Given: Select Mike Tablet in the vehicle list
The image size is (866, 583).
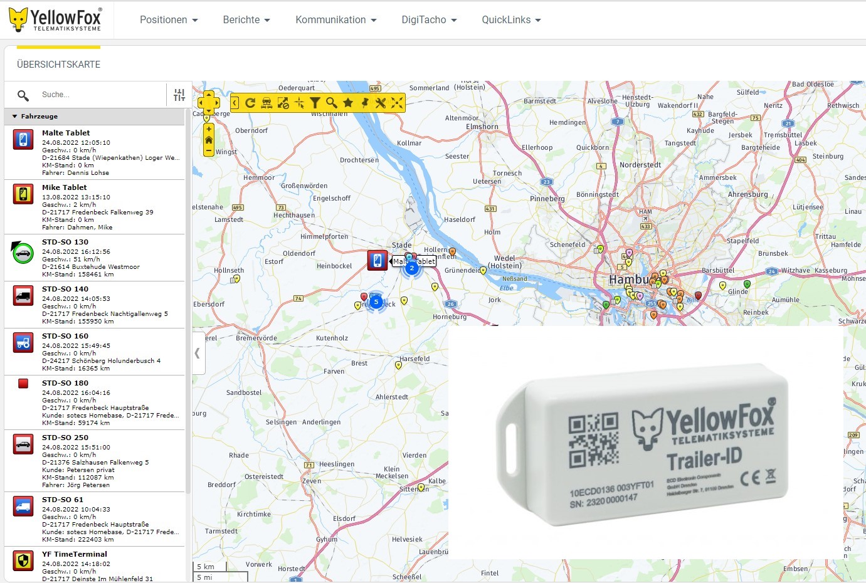Looking at the screenshot, I should click(x=95, y=207).
